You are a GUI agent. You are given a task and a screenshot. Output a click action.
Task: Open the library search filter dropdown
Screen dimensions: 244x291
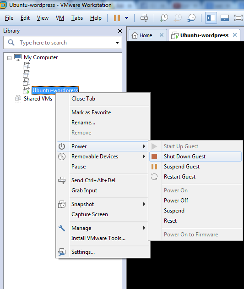[x=117, y=43]
